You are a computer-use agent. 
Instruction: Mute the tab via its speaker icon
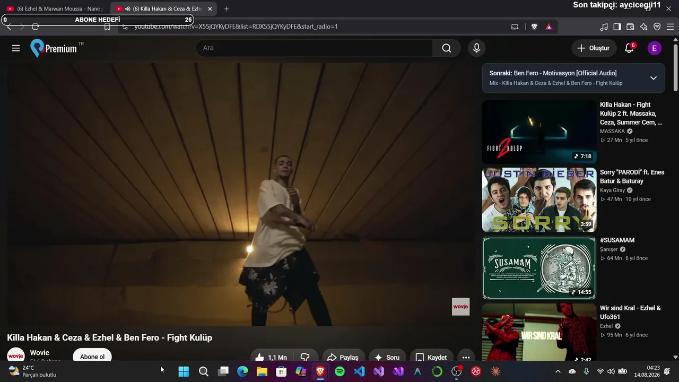pyautogui.click(x=127, y=9)
